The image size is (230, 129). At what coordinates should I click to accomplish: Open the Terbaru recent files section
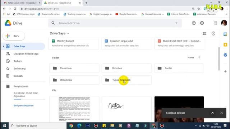pyautogui.click(x=23, y=61)
